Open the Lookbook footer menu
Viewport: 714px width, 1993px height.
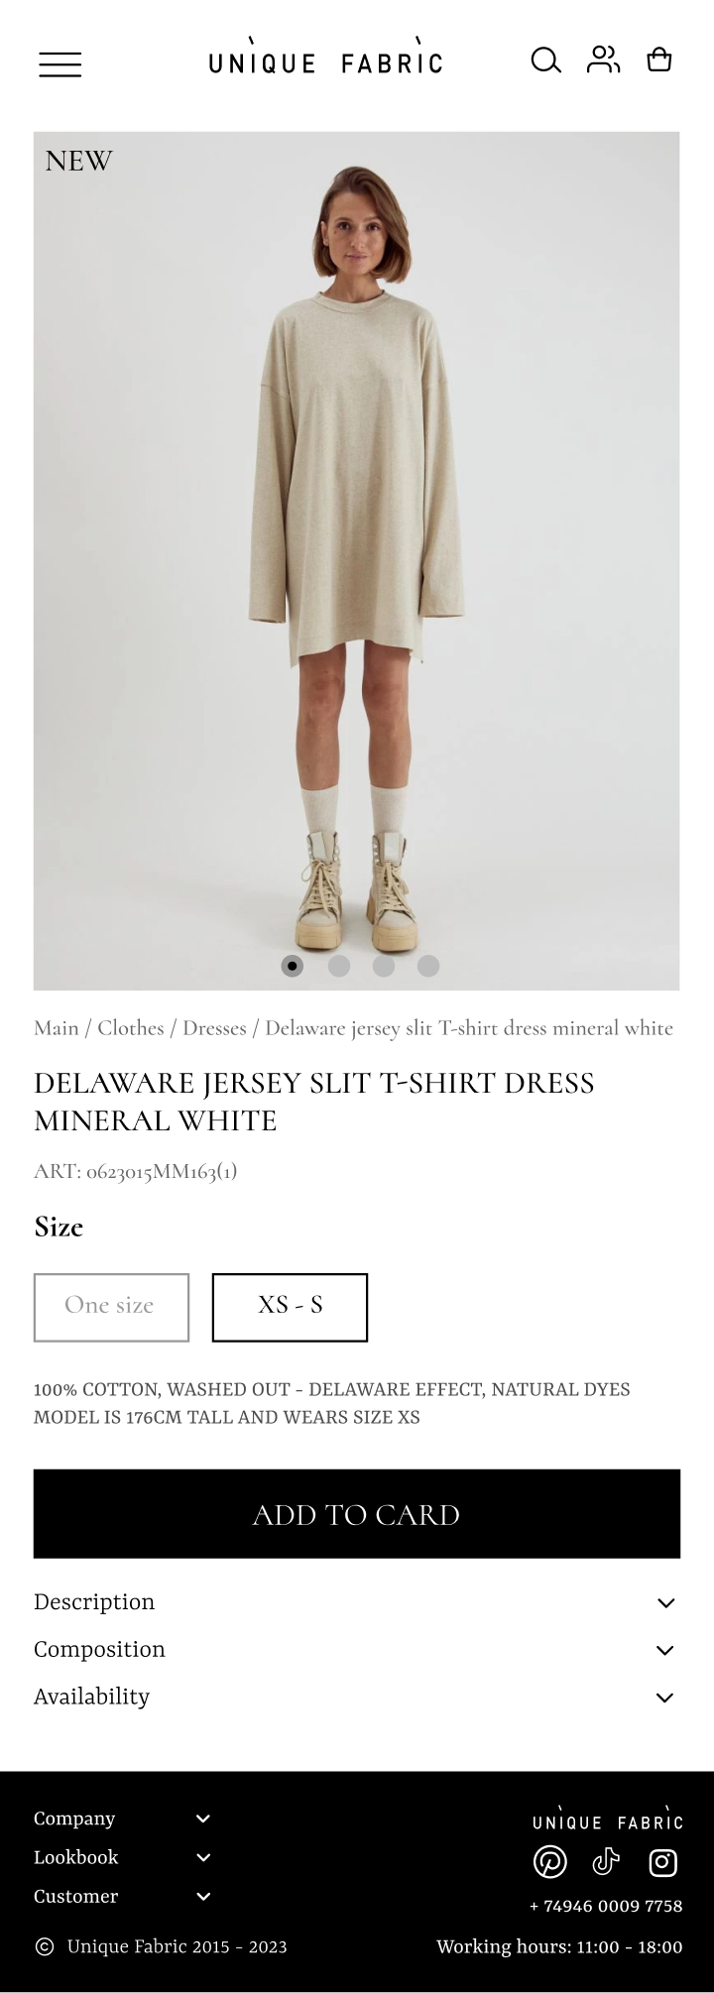pos(122,1857)
